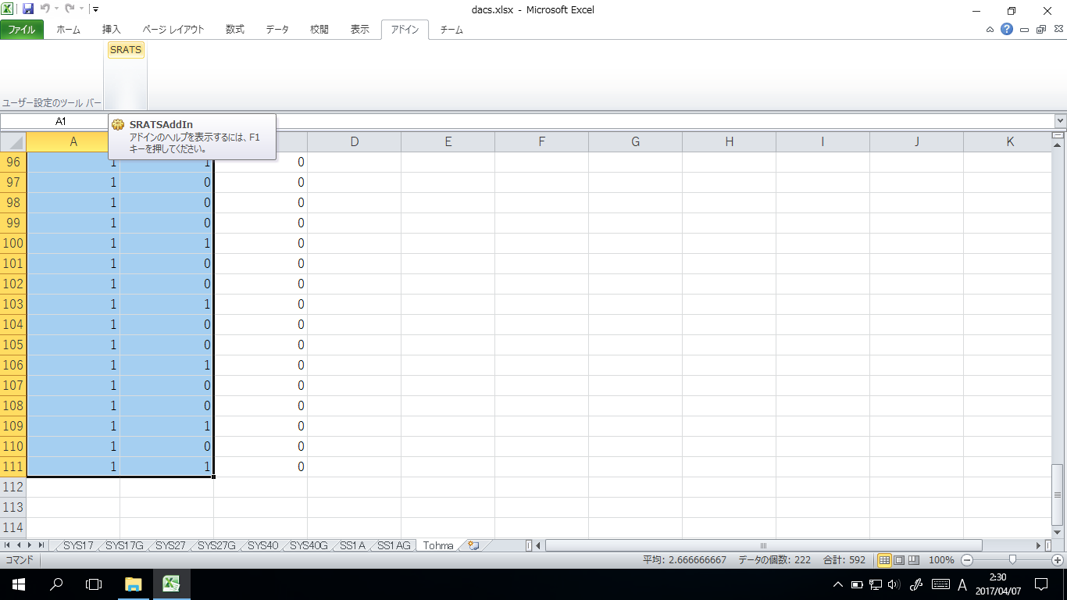Open the volume control in system tray
Screen dimensions: 1067x600
point(894,584)
